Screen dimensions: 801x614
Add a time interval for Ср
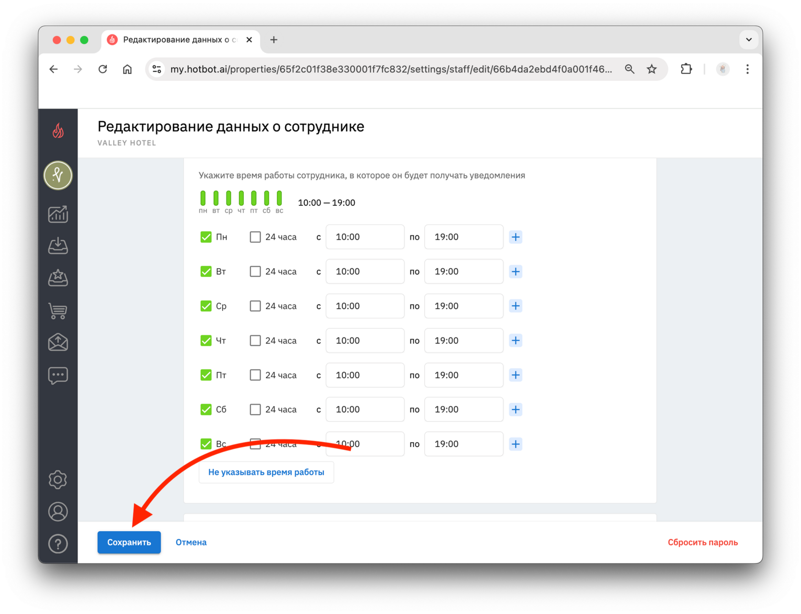click(515, 306)
